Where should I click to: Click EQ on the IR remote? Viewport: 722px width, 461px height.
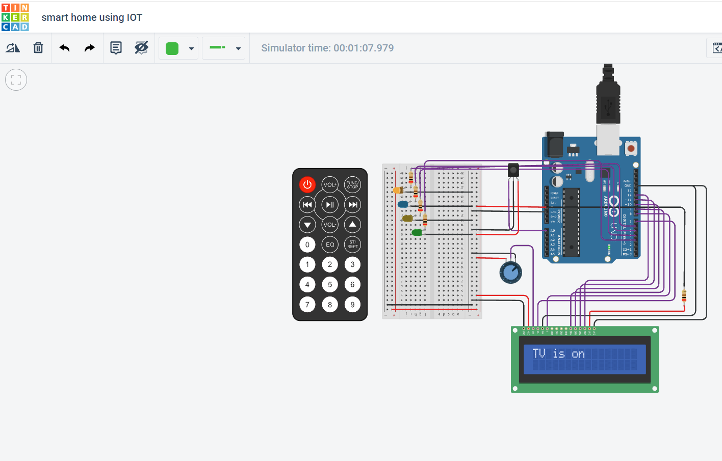click(x=330, y=245)
